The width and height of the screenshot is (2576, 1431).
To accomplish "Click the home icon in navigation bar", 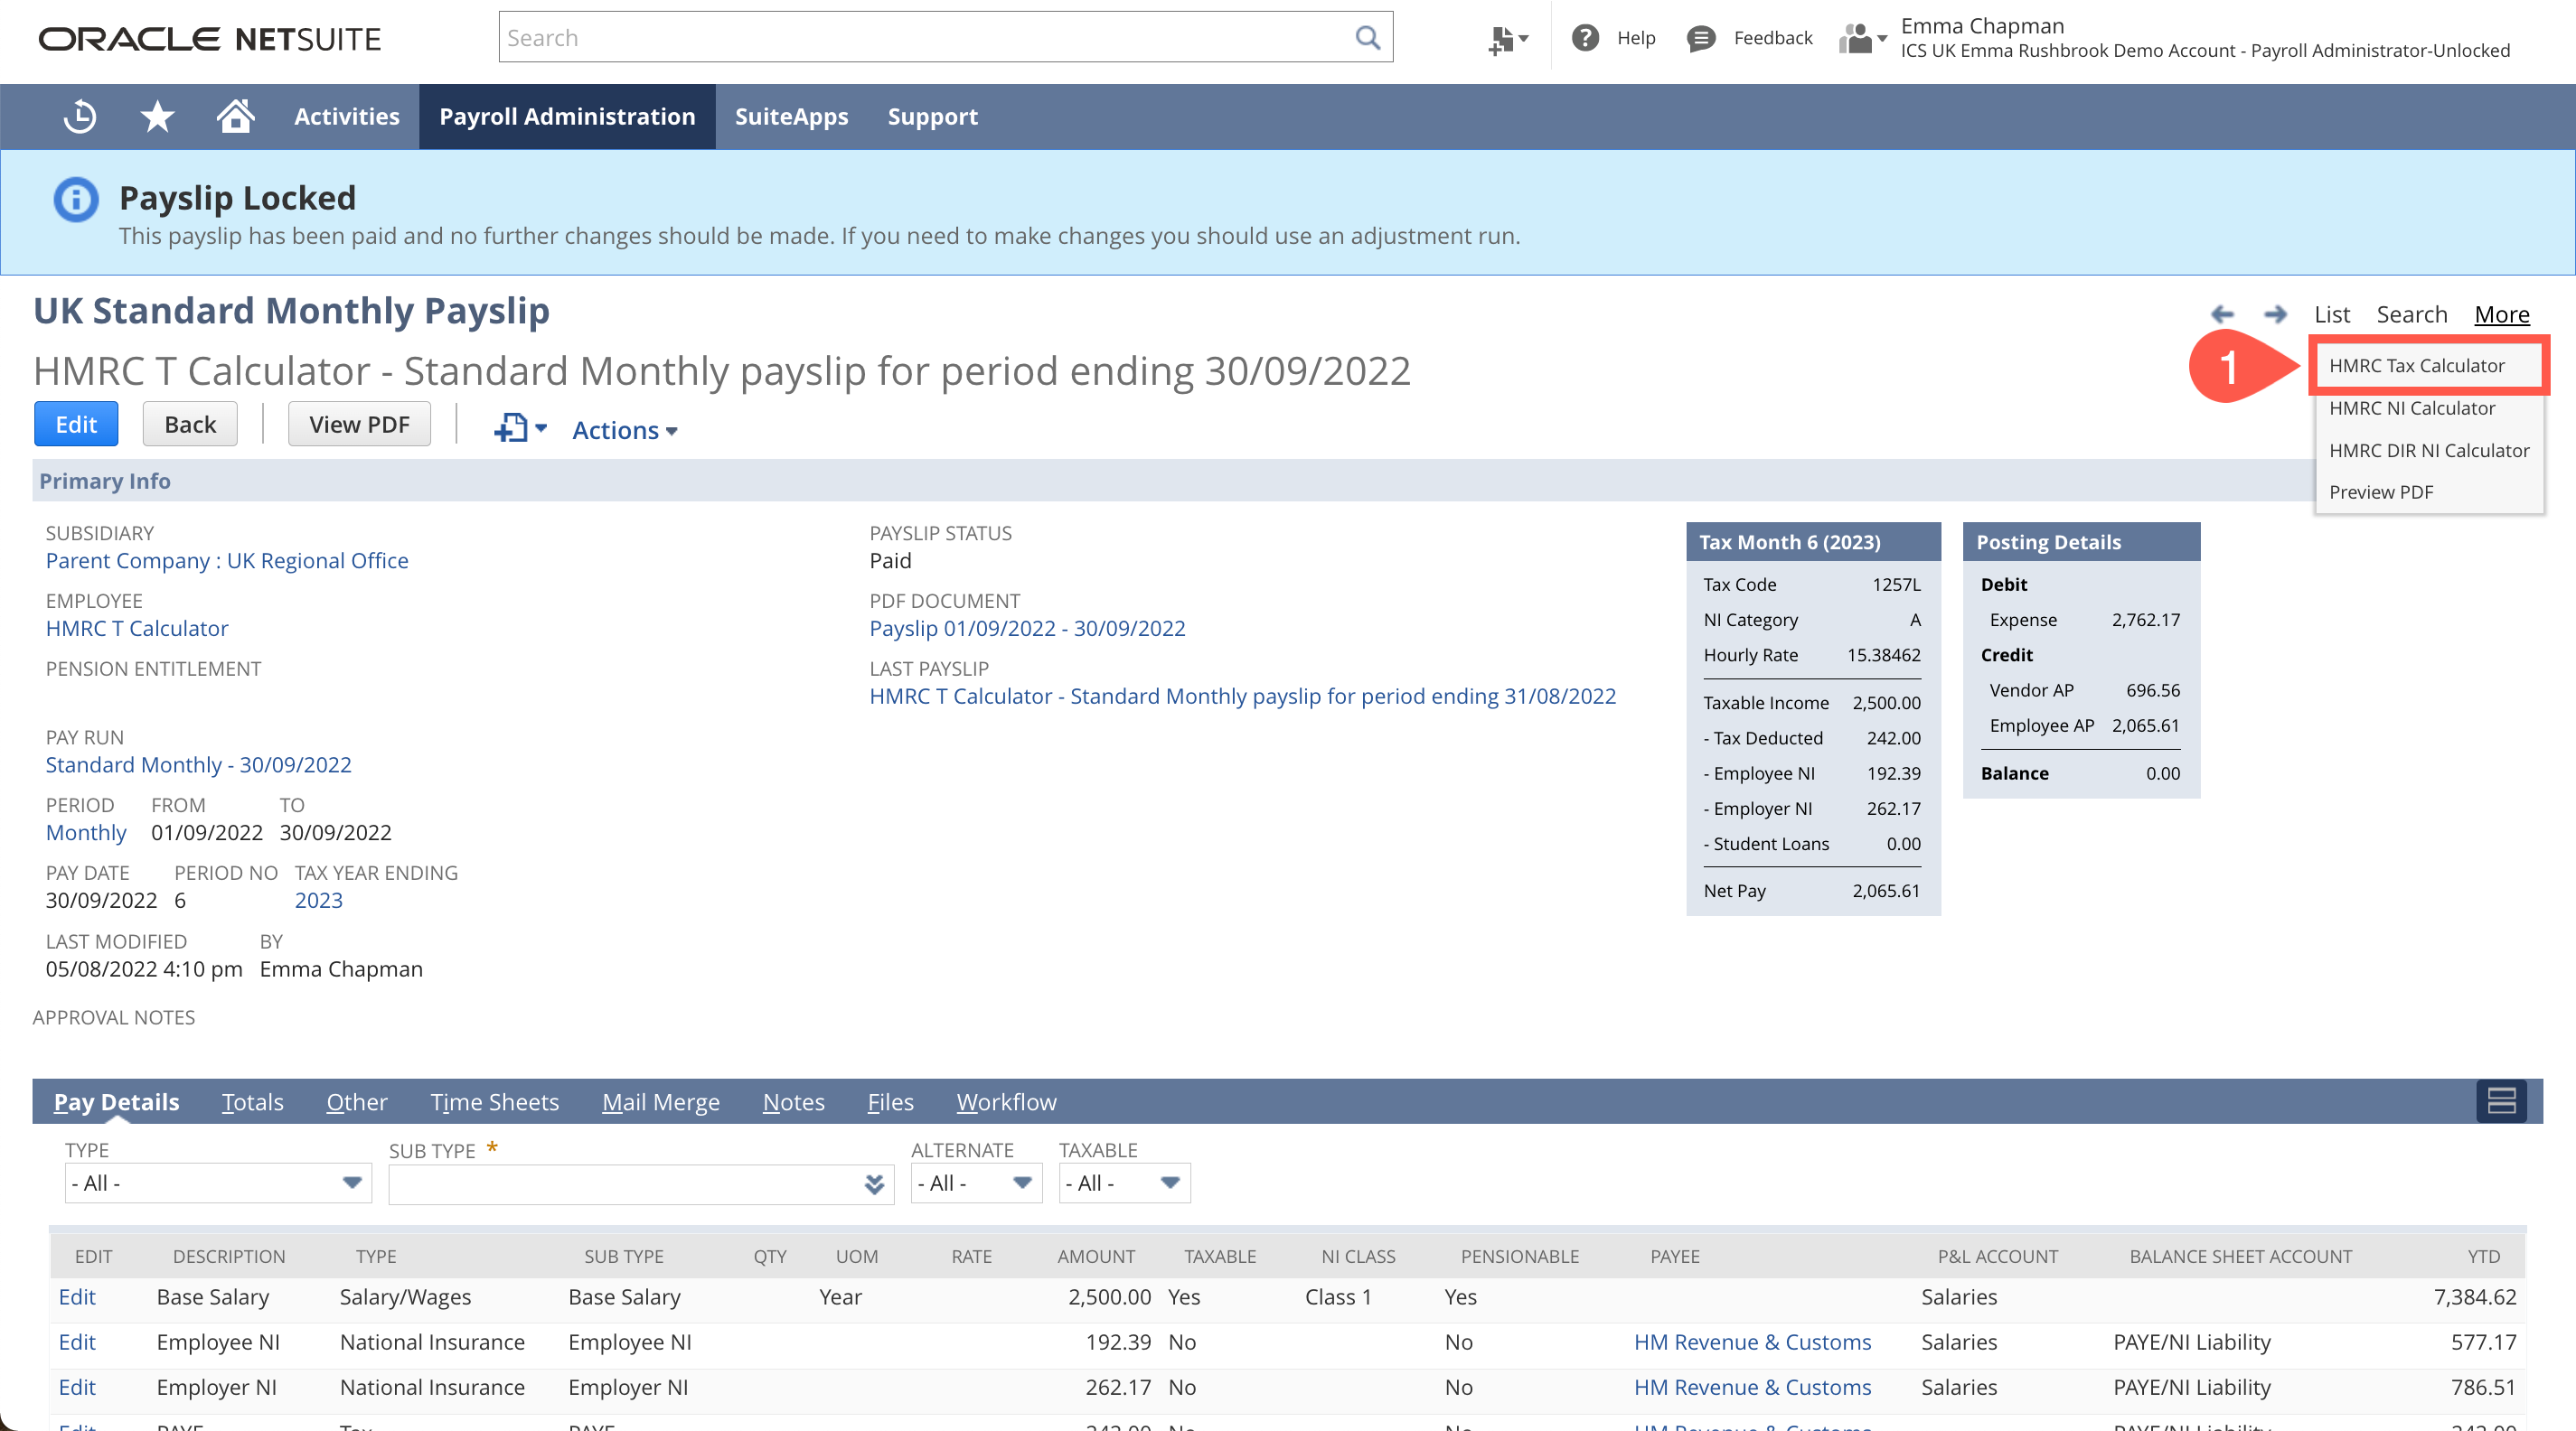I will [x=234, y=116].
